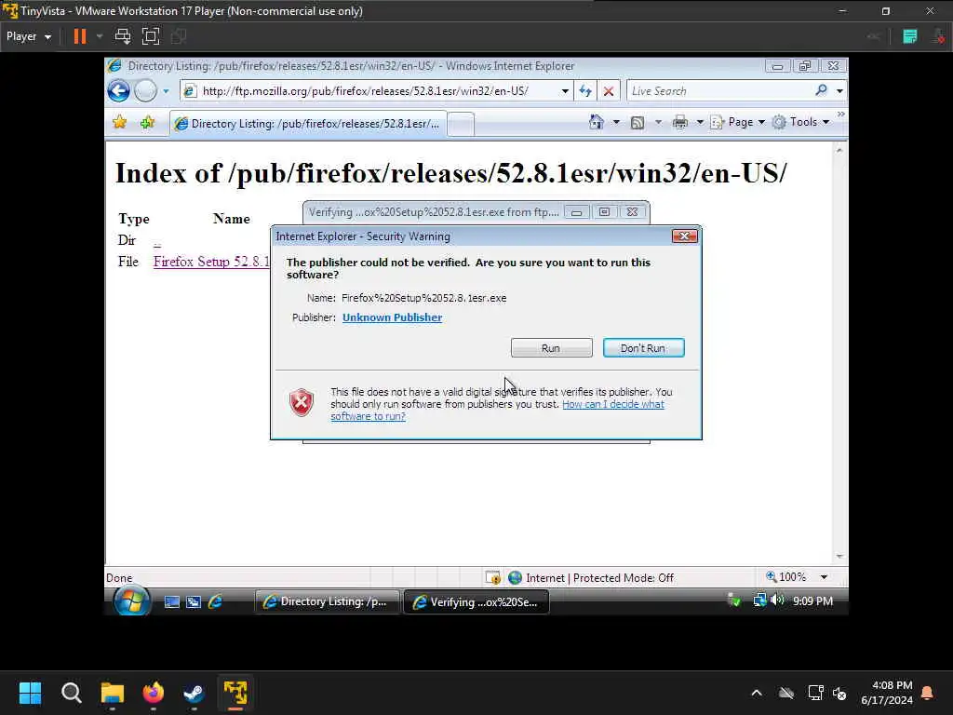Click the Vista network tray icon
The image size is (953, 715).
[759, 600]
